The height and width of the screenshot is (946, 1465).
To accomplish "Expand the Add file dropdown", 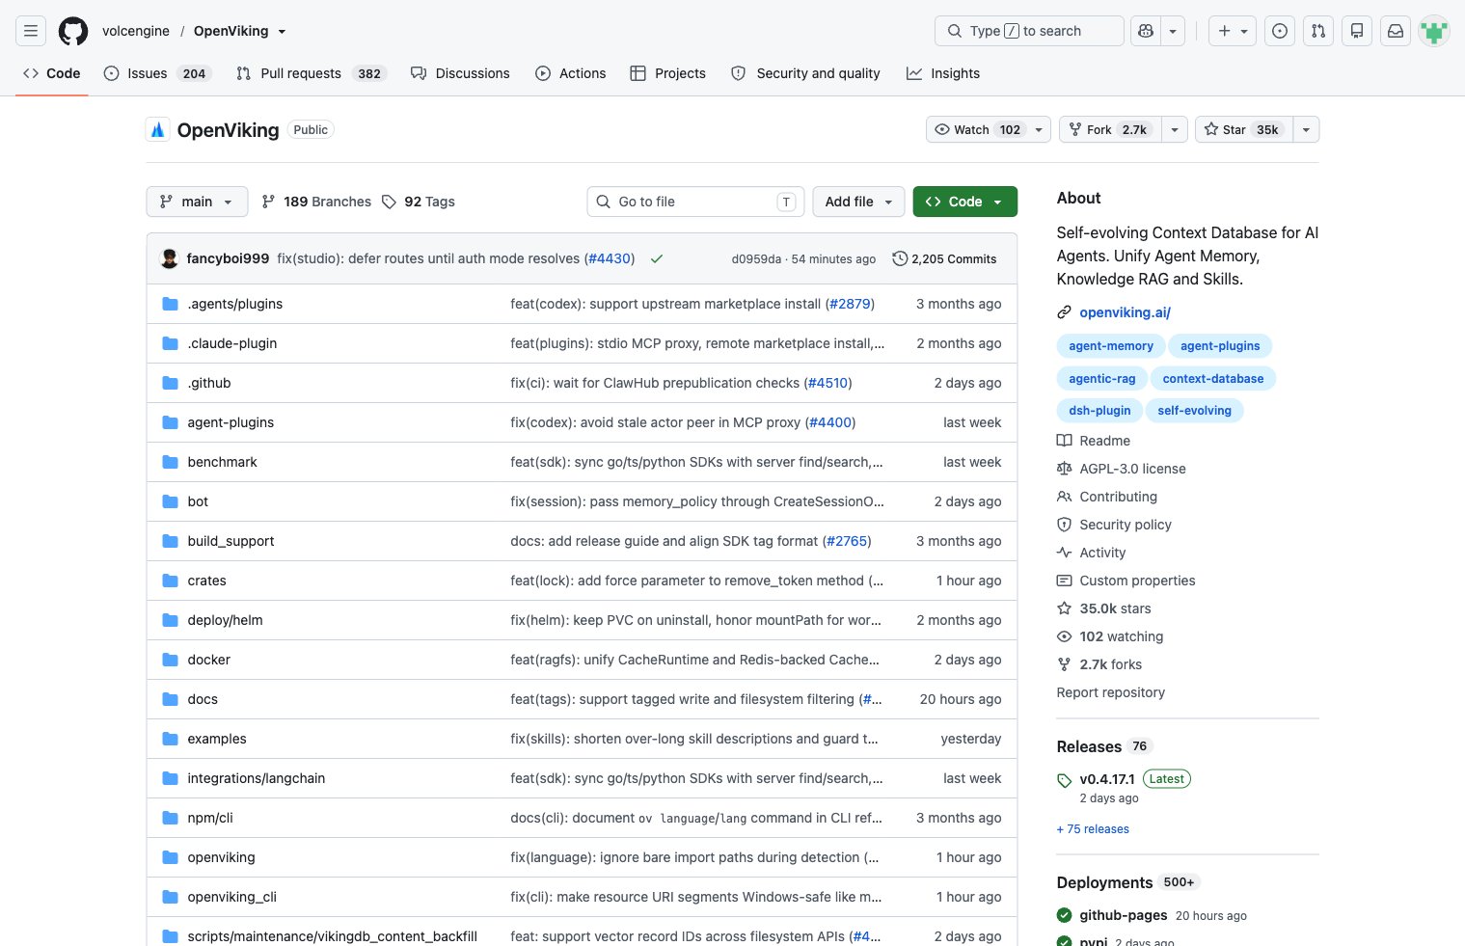I will pos(858,202).
